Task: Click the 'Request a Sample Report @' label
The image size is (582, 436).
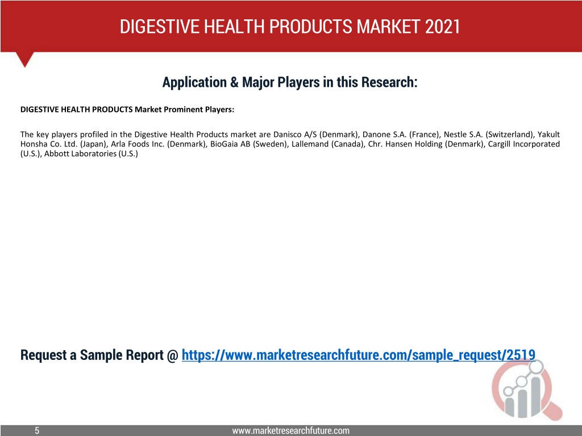Action: coord(99,355)
